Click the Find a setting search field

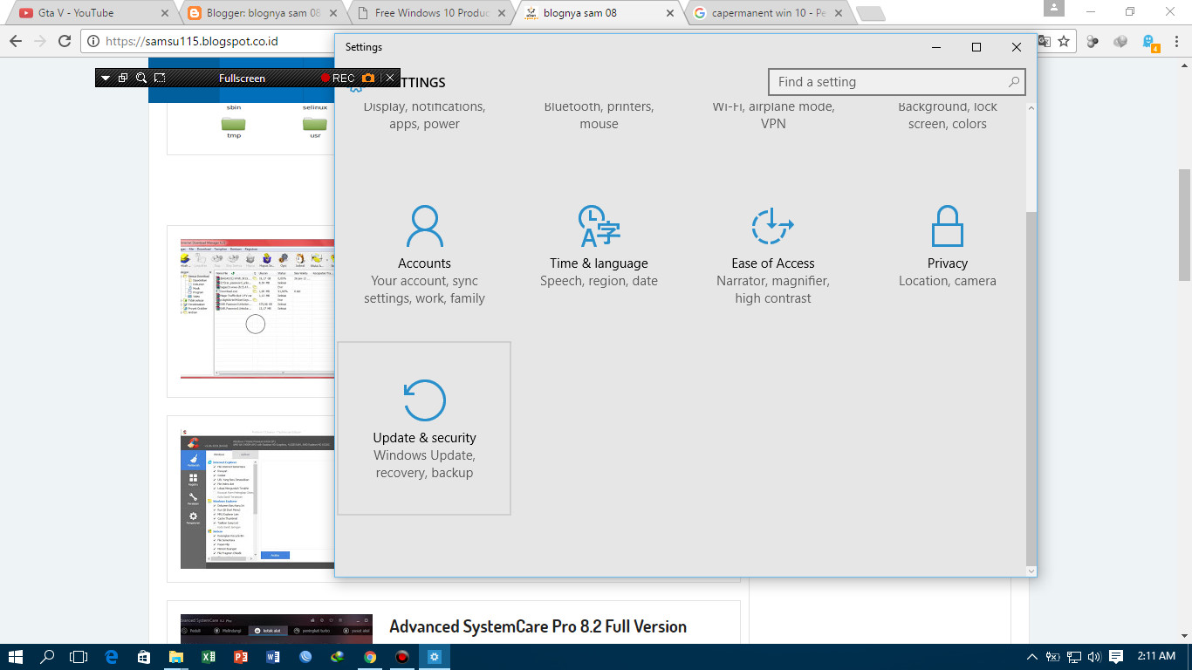tap(890, 81)
